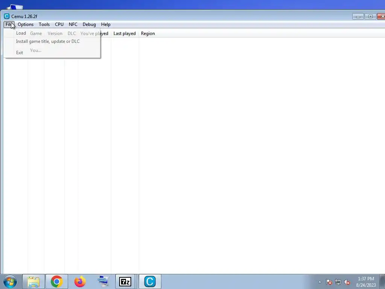Viewport: 385px width, 289px height.
Task: Minimize the Cemu window
Action: click(358, 17)
